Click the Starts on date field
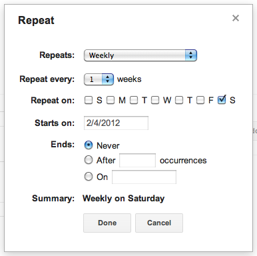The height and width of the screenshot is (256, 257). click(x=116, y=123)
